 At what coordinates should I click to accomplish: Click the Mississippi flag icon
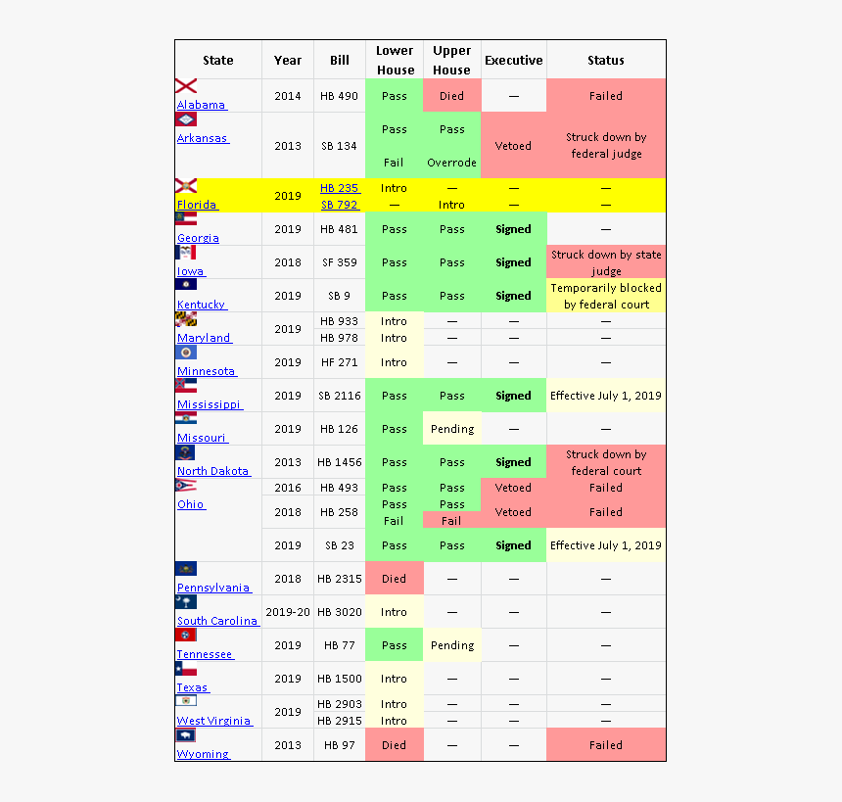pyautogui.click(x=186, y=386)
